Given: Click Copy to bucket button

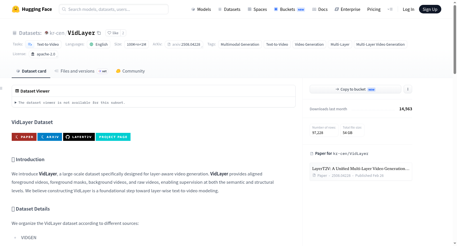Looking at the screenshot, I should coord(355,89).
